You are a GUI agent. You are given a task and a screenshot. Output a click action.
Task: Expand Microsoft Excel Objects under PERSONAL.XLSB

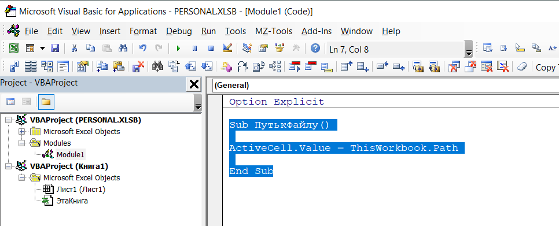[22, 132]
